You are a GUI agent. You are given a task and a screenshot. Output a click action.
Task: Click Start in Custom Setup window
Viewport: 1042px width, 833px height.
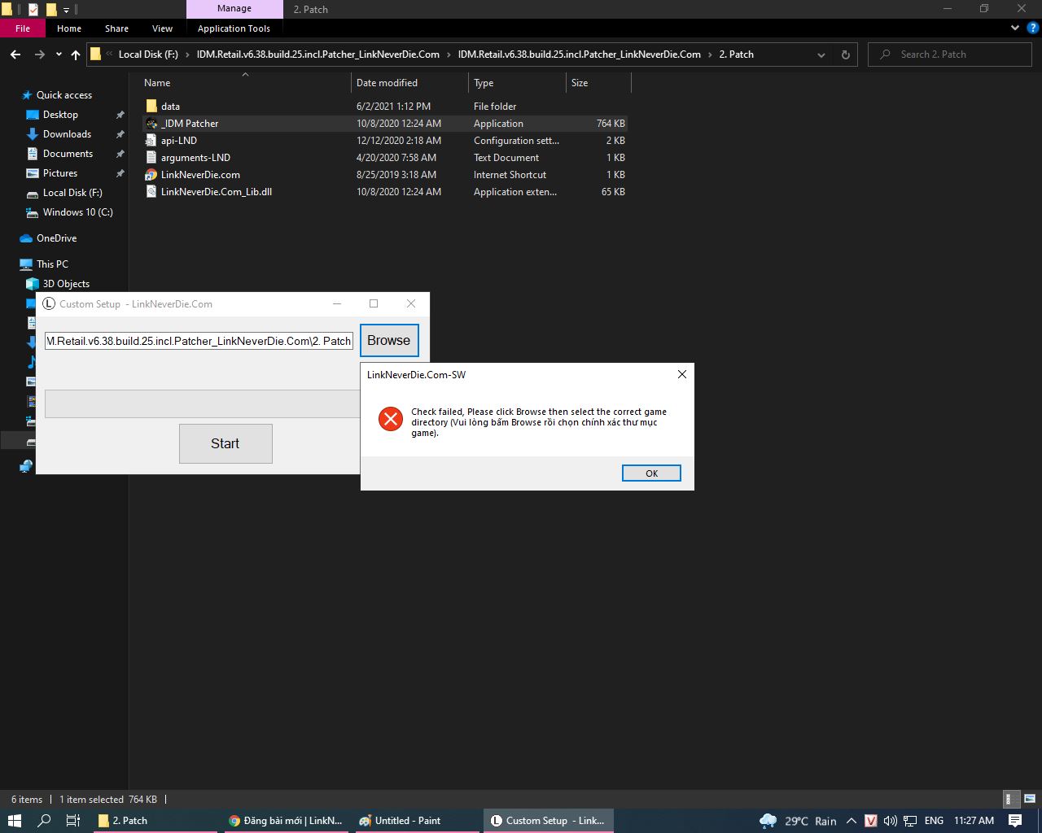(x=225, y=444)
